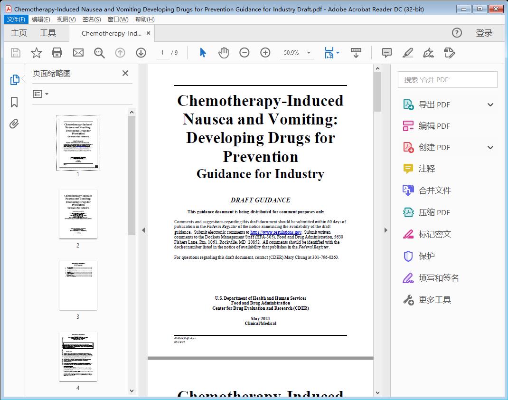Screen dimensions: 508x400
Task: Open the print dialog via printer icon
Action: click(x=57, y=53)
